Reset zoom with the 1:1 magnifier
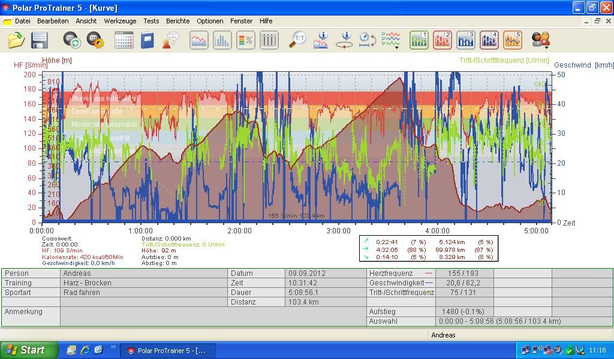This screenshot has width=614, height=359. [297, 40]
